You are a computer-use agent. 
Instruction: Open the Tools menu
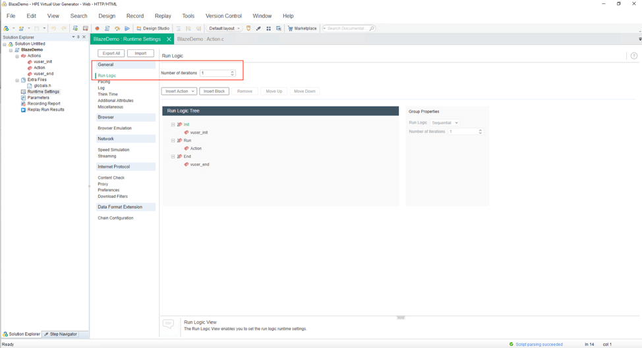coord(189,16)
